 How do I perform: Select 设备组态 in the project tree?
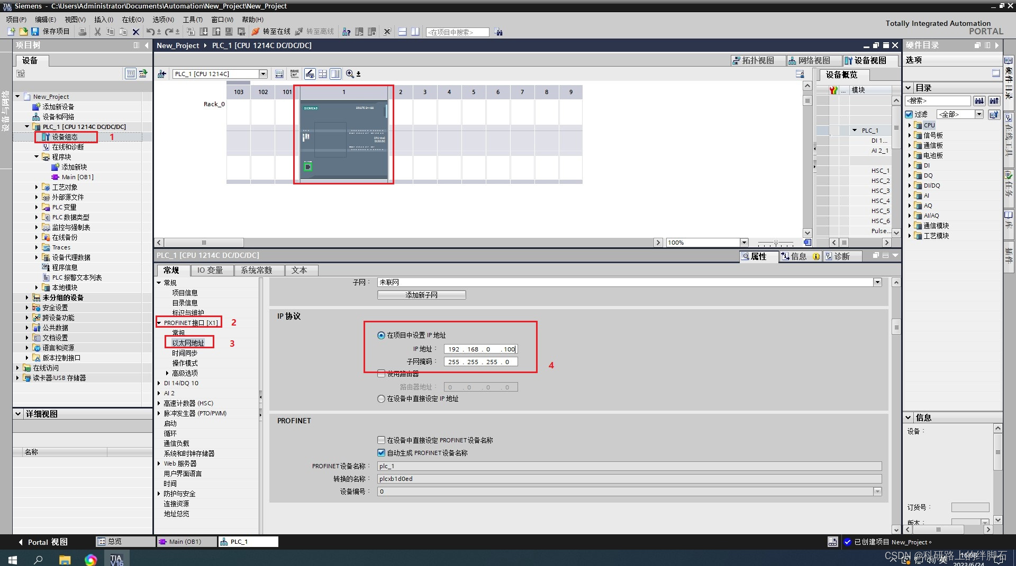[x=65, y=137]
